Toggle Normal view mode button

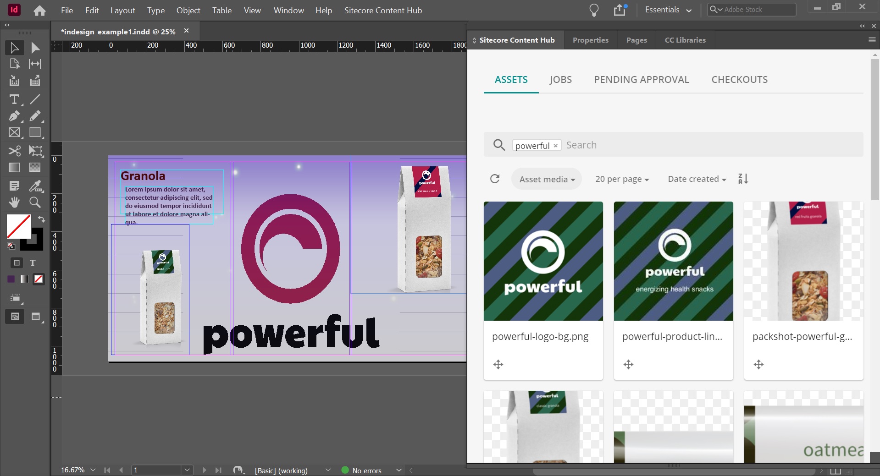click(15, 317)
